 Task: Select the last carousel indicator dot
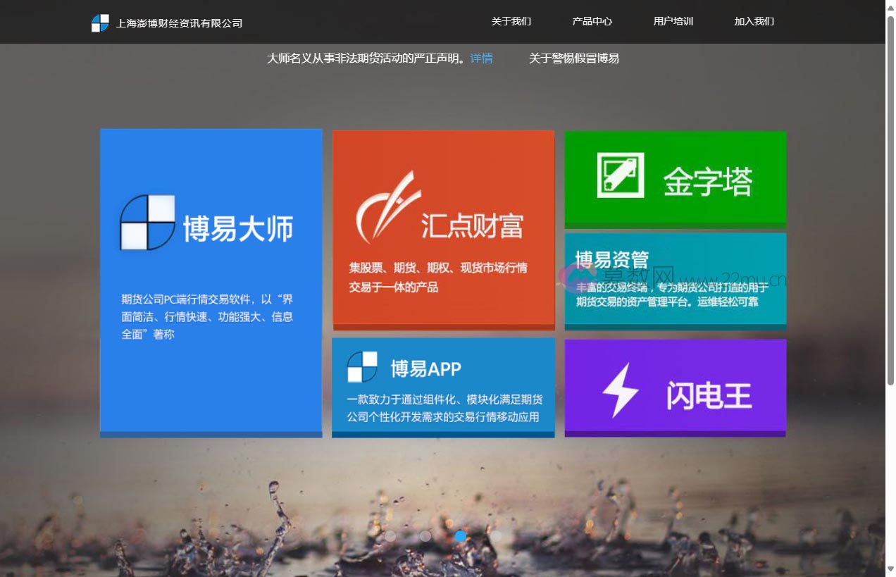pos(497,536)
